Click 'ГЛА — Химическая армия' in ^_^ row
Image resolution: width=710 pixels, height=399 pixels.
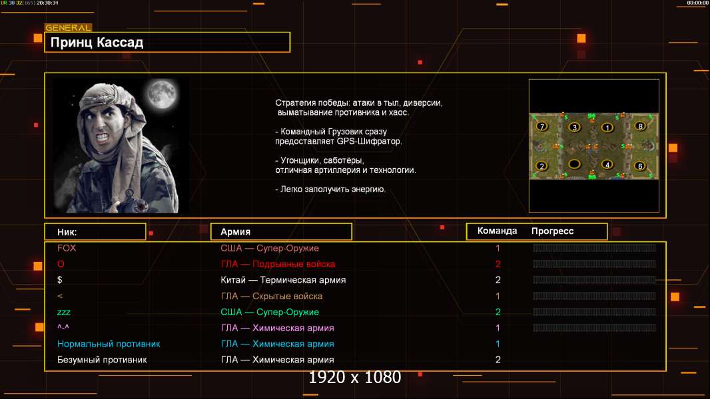[277, 328]
